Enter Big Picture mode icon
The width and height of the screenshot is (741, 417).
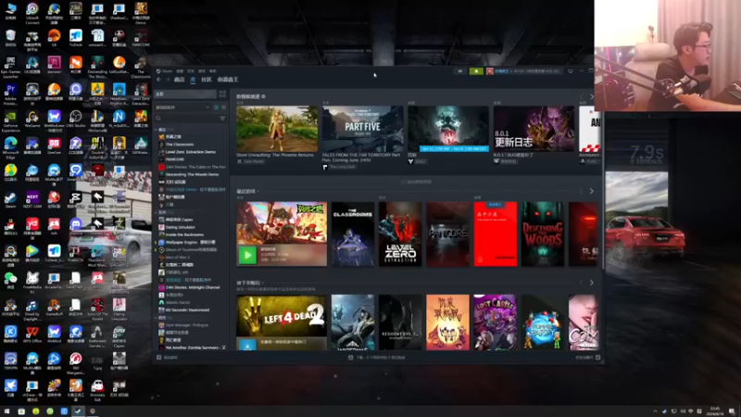click(571, 71)
